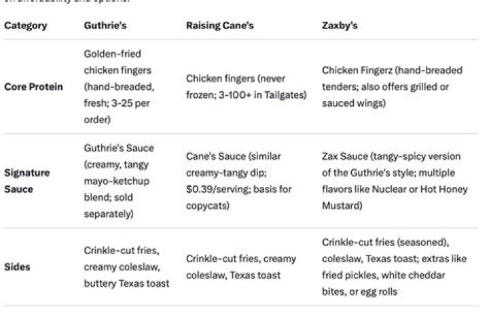
Task: Click Guthrie's golden-fried chicken fingers cell
Action: pyautogui.click(x=119, y=86)
